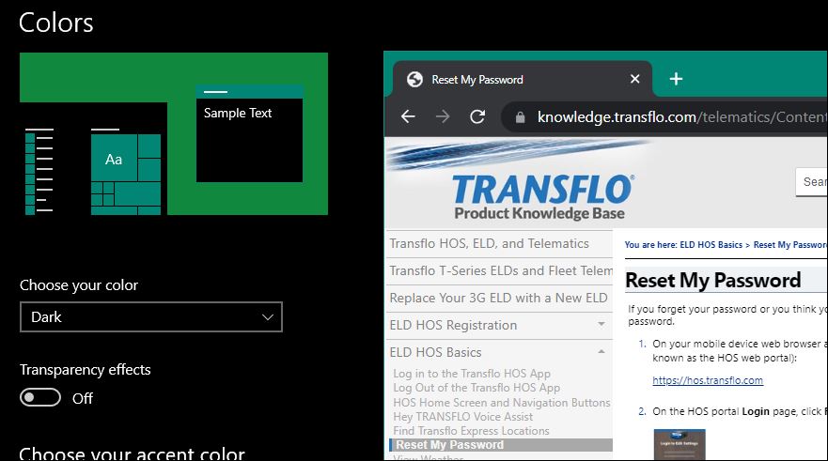
Task: Open Replace Your 3G ELD with a New ELD
Action: [500, 298]
